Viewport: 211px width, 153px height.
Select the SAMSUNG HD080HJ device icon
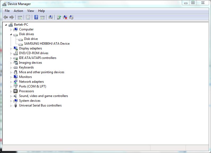click(21, 44)
